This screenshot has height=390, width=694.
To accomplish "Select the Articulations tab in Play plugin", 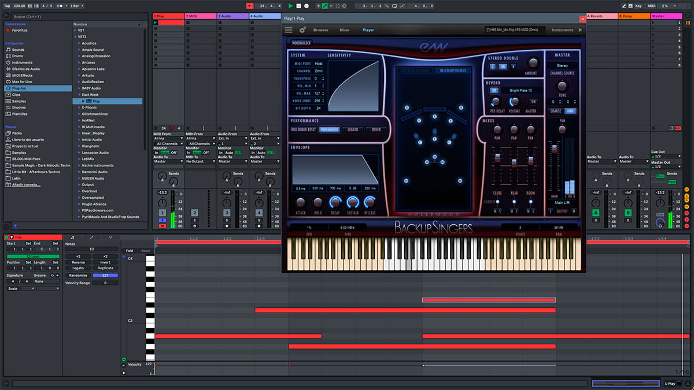I will (x=415, y=70).
